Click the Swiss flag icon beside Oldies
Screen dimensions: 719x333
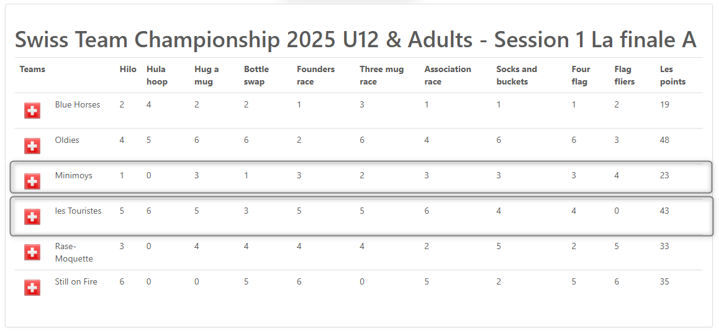(x=32, y=146)
